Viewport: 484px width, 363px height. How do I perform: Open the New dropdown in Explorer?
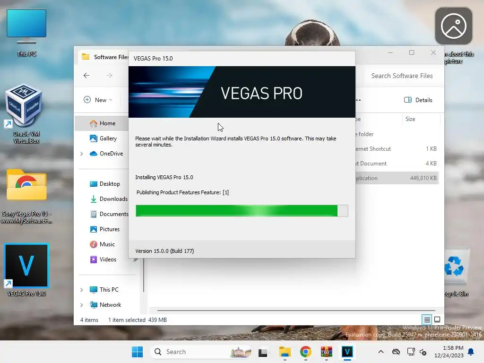coord(98,100)
